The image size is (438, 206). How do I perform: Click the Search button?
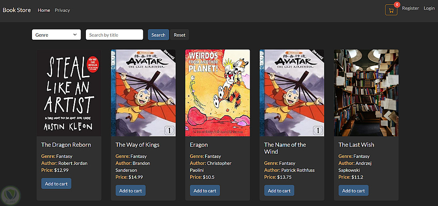159,35
